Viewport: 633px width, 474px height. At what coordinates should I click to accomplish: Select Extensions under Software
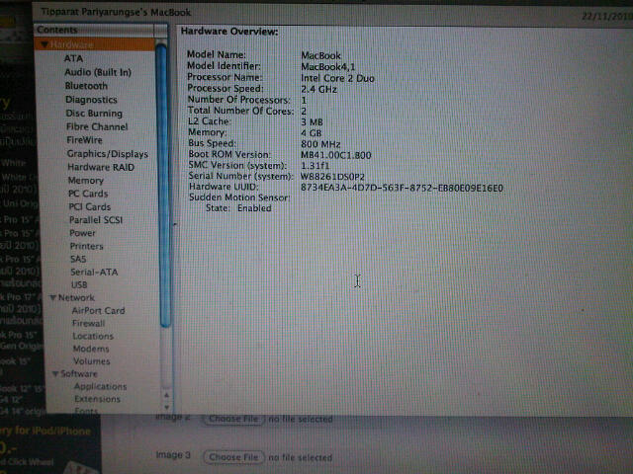coord(97,399)
